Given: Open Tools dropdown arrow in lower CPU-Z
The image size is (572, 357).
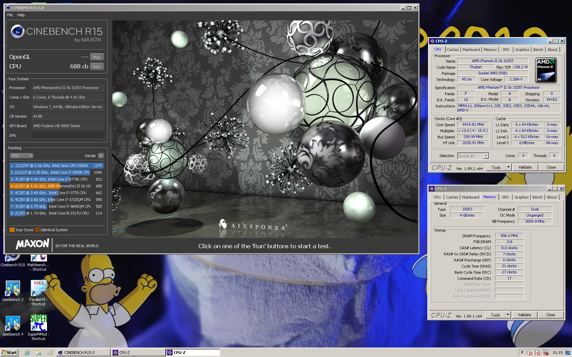Looking at the screenshot, I should point(508,315).
